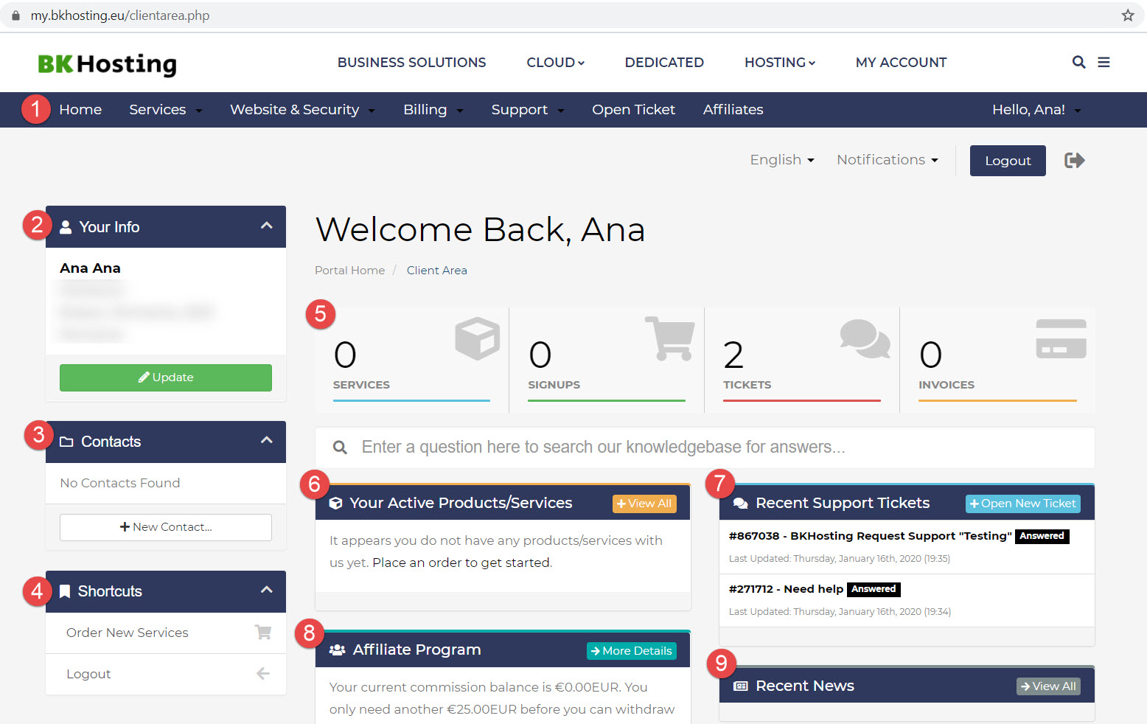
Task: Click knowledgebase search magnifier icon
Action: pos(340,448)
